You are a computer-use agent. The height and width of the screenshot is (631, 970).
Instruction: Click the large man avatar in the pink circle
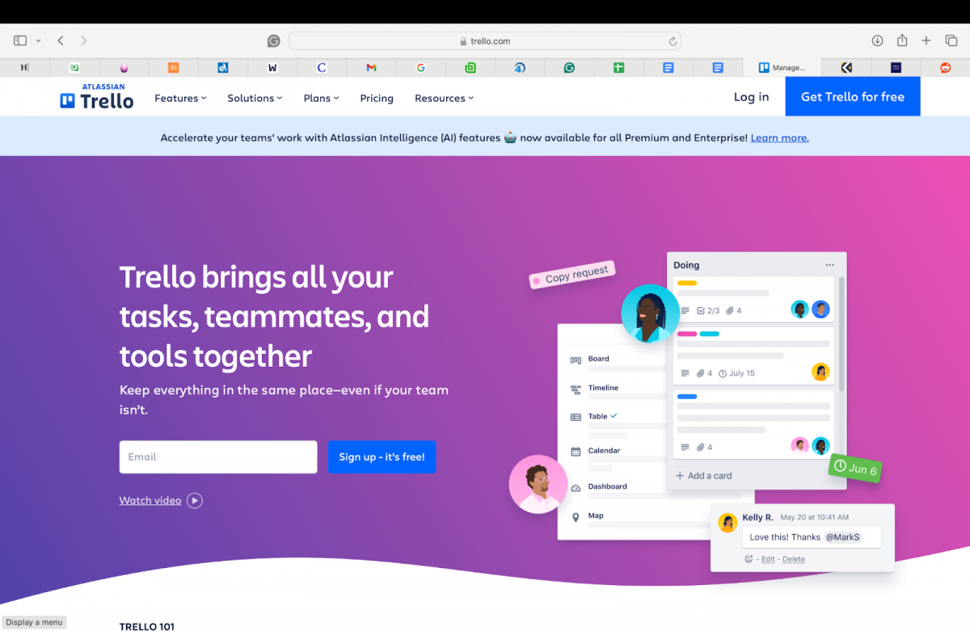538,485
